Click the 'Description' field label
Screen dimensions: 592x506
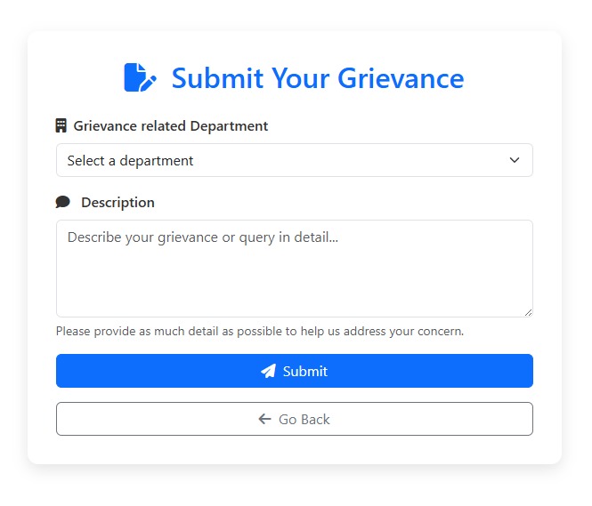[x=118, y=203]
